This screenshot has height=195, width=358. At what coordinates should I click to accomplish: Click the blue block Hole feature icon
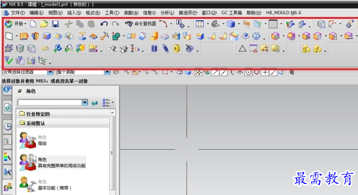[x=47, y=36]
